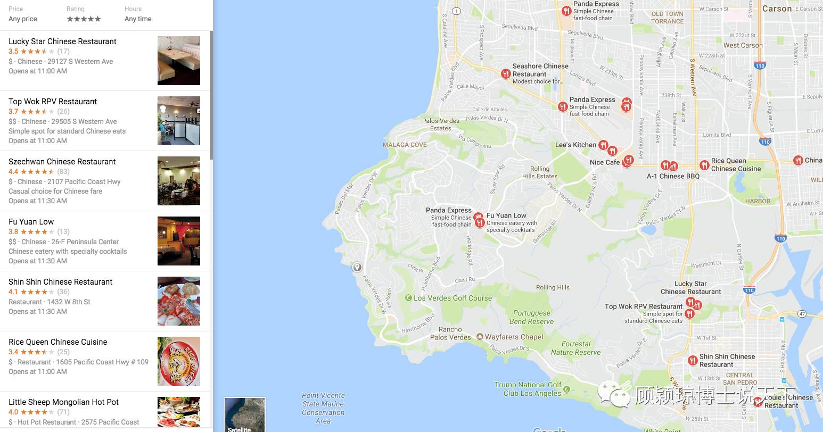823x432 pixels.
Task: Click the Shin Shin Chinese Restaurant map pin
Action: [692, 361]
